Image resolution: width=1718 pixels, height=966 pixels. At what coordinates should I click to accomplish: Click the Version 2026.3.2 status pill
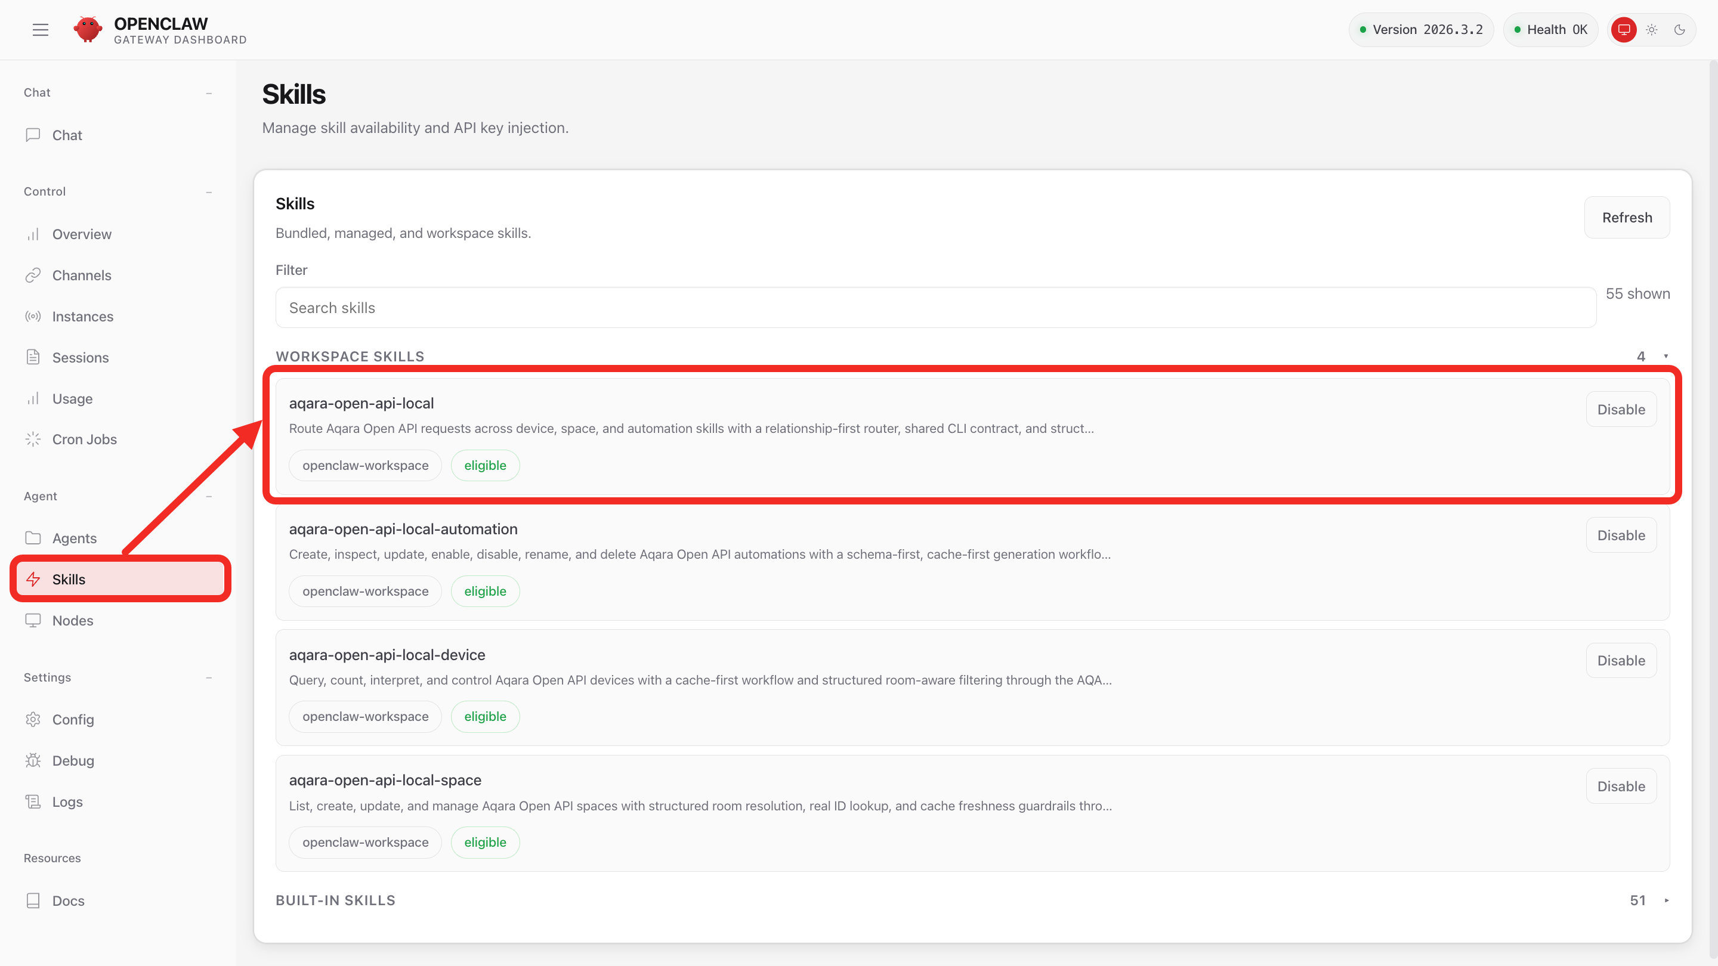coord(1420,29)
